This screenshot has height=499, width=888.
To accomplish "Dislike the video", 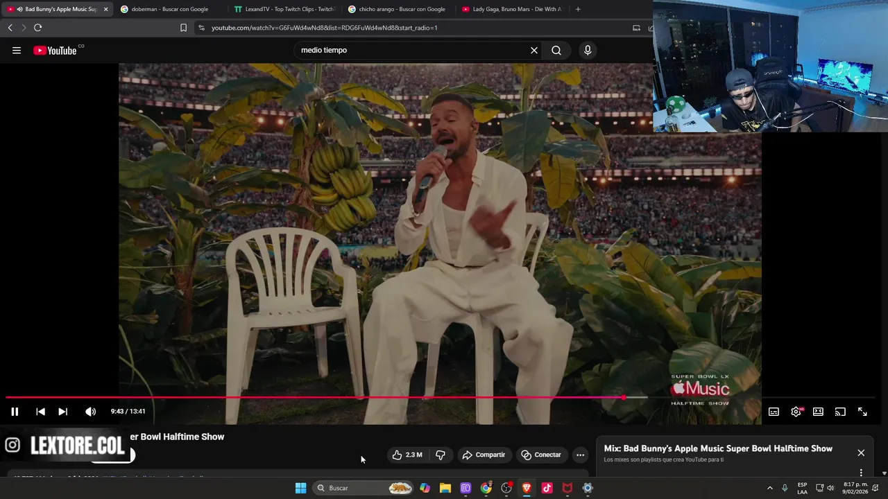I will tap(441, 455).
